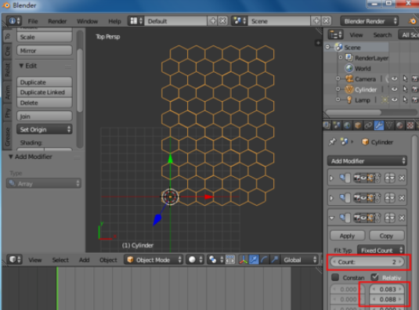This screenshot has width=419, height=310.
Task: Open the Texture checker tab
Action: [410, 125]
